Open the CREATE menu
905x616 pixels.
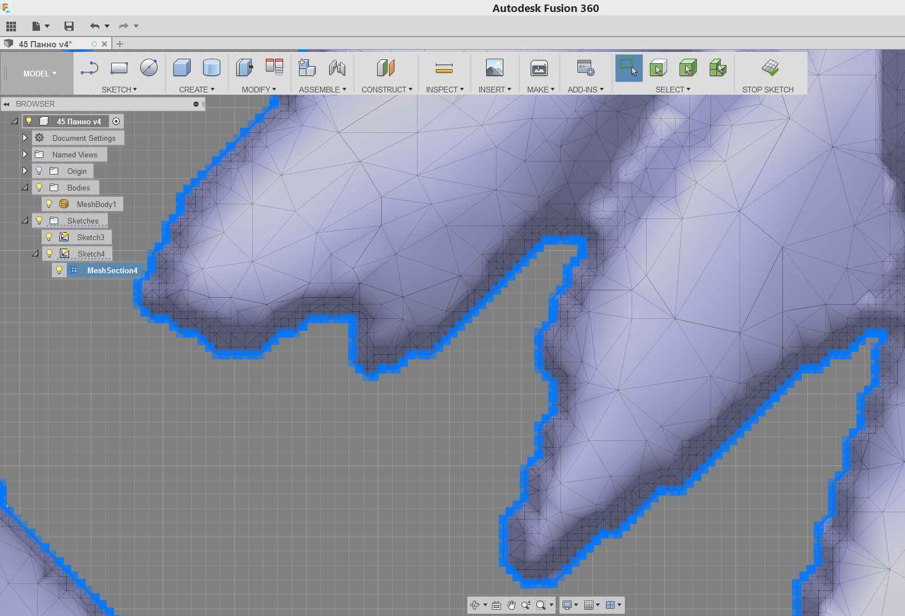tap(197, 90)
